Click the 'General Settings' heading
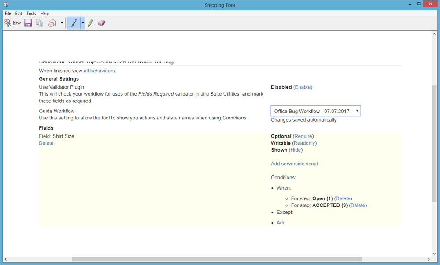The height and width of the screenshot is (265, 440). [59, 79]
